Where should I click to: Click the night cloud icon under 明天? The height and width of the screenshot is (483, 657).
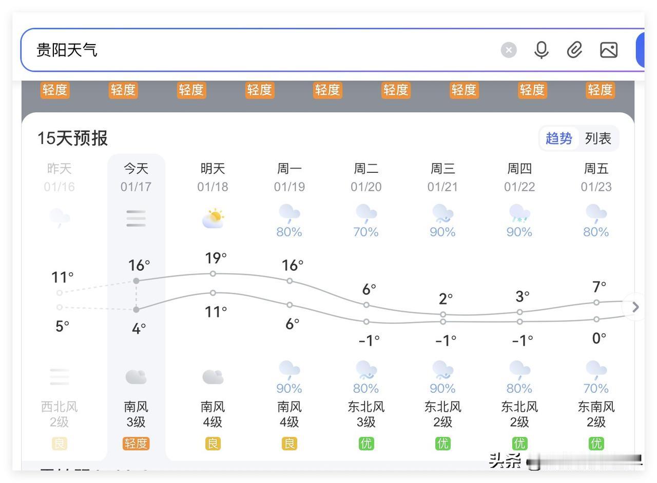point(212,376)
